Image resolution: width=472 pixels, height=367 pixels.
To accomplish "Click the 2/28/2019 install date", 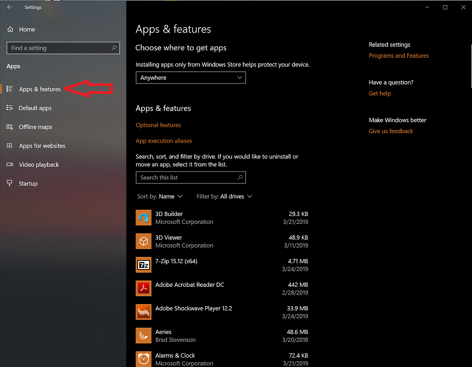I will pyautogui.click(x=295, y=293).
